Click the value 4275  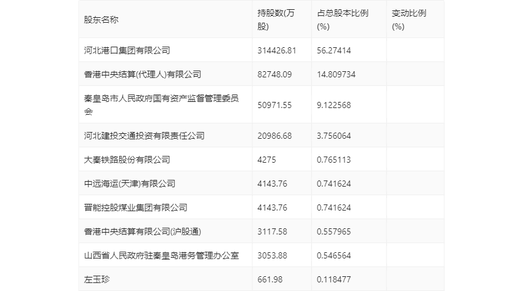tap(266, 160)
